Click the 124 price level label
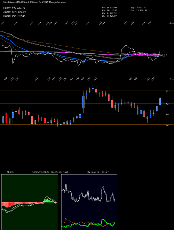The width and height of the screenshot is (174, 230). pos(167,104)
